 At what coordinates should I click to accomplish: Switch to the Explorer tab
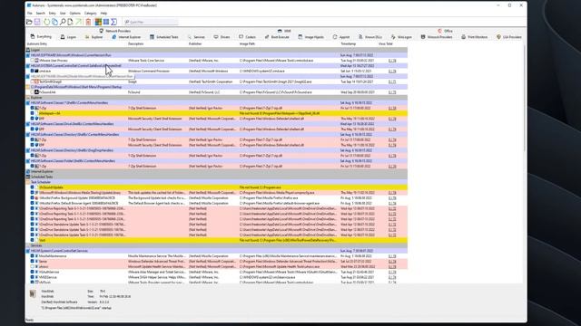pos(94,37)
